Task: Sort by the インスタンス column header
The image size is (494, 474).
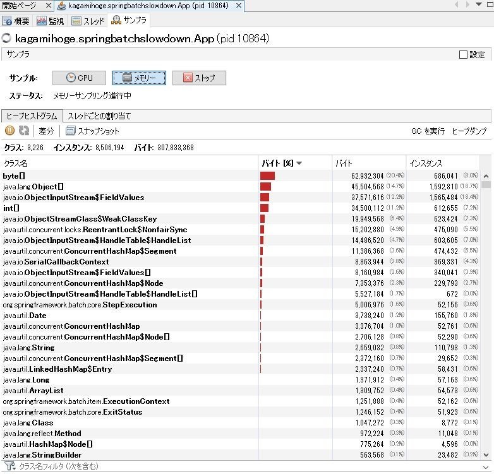Action: (x=443, y=163)
